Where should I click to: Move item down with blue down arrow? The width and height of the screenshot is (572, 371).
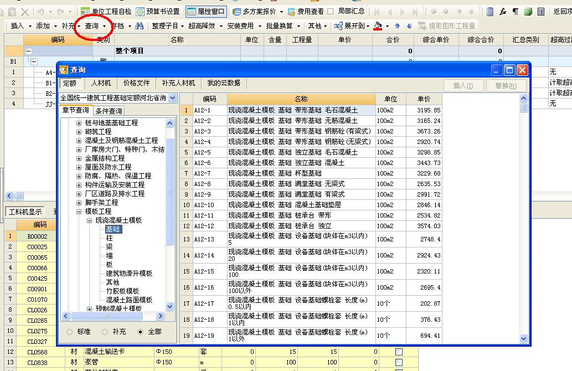pos(409,26)
